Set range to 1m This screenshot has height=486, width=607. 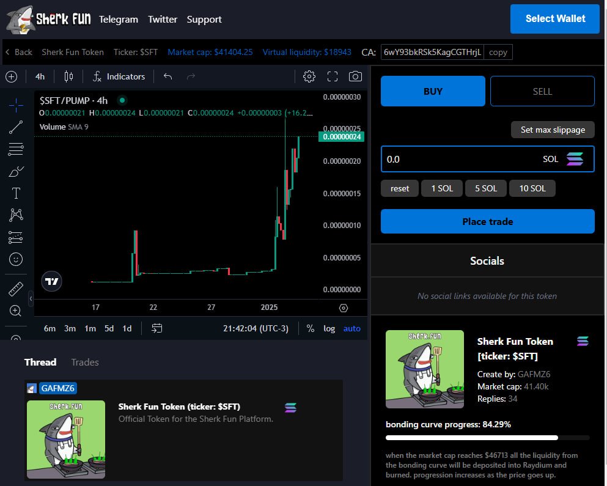pyautogui.click(x=90, y=328)
